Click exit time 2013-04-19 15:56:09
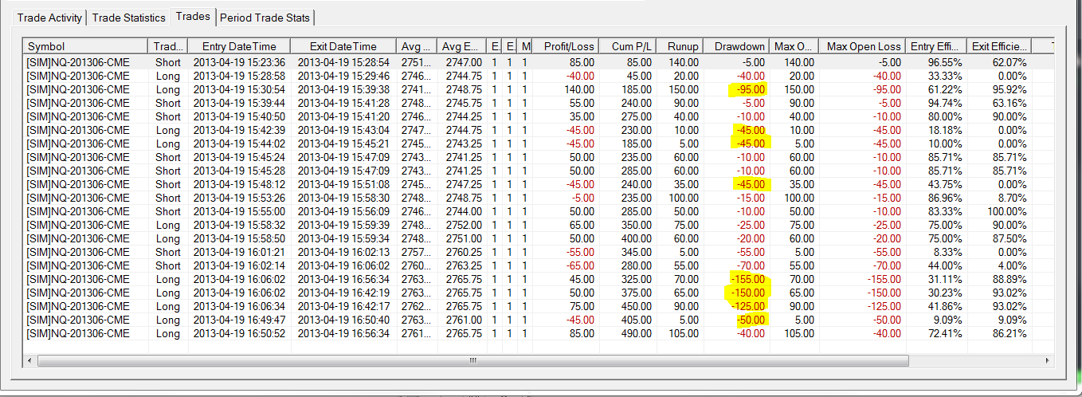Image resolution: width=1082 pixels, height=397 pixels. (343, 211)
